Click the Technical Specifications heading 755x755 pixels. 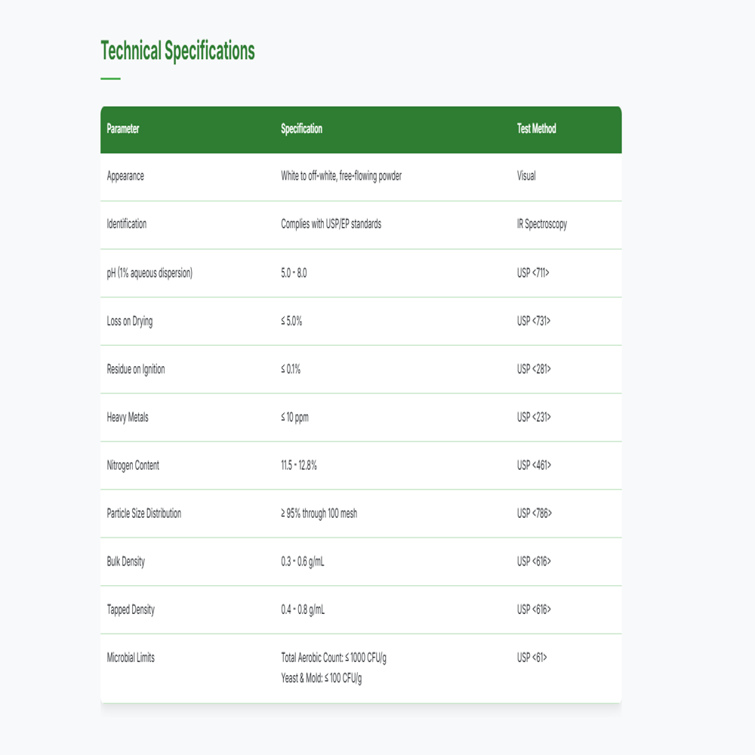[177, 51]
